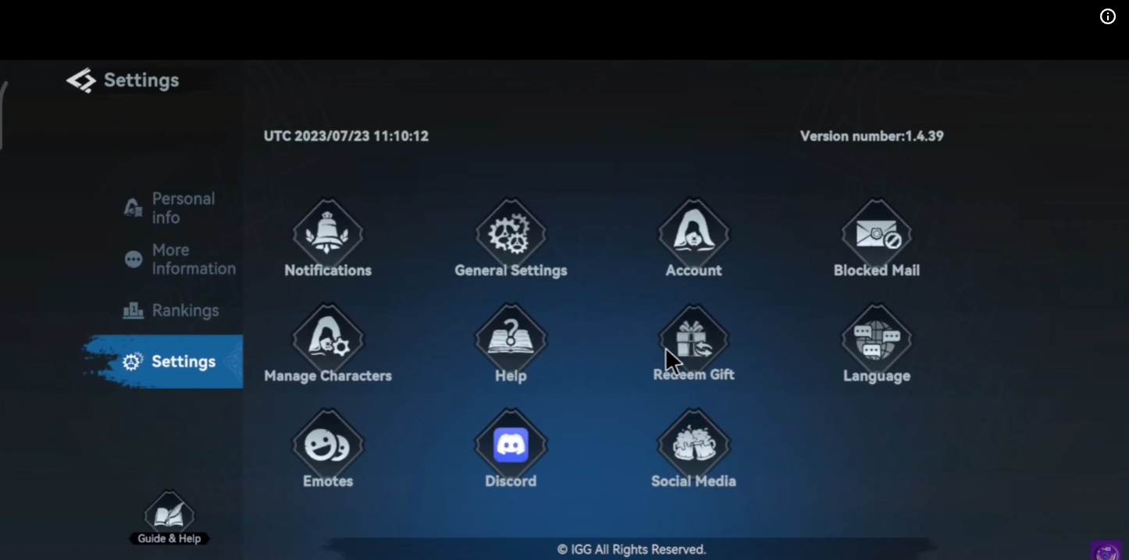Viewport: 1129px width, 560px height.
Task: Select the highlighted Settings sidebar tab
Action: pos(172,362)
